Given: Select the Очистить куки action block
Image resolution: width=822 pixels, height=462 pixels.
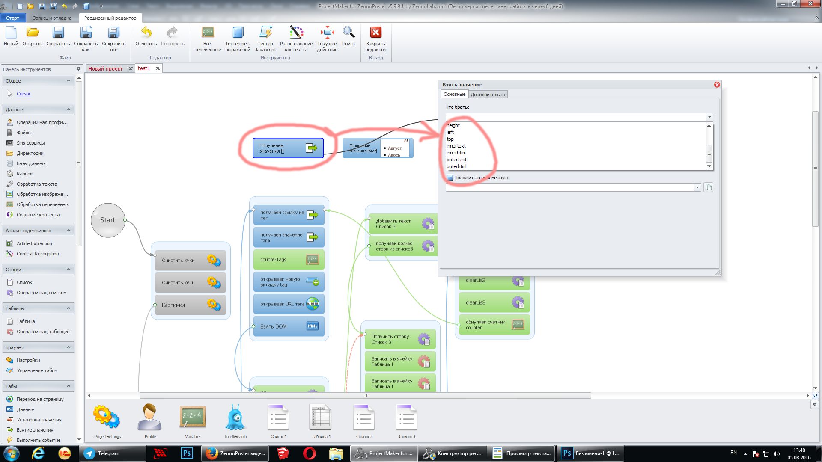Looking at the screenshot, I should pos(190,260).
